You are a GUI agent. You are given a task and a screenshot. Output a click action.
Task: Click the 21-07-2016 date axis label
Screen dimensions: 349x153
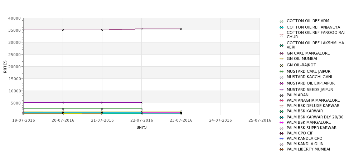pyautogui.click(x=102, y=121)
